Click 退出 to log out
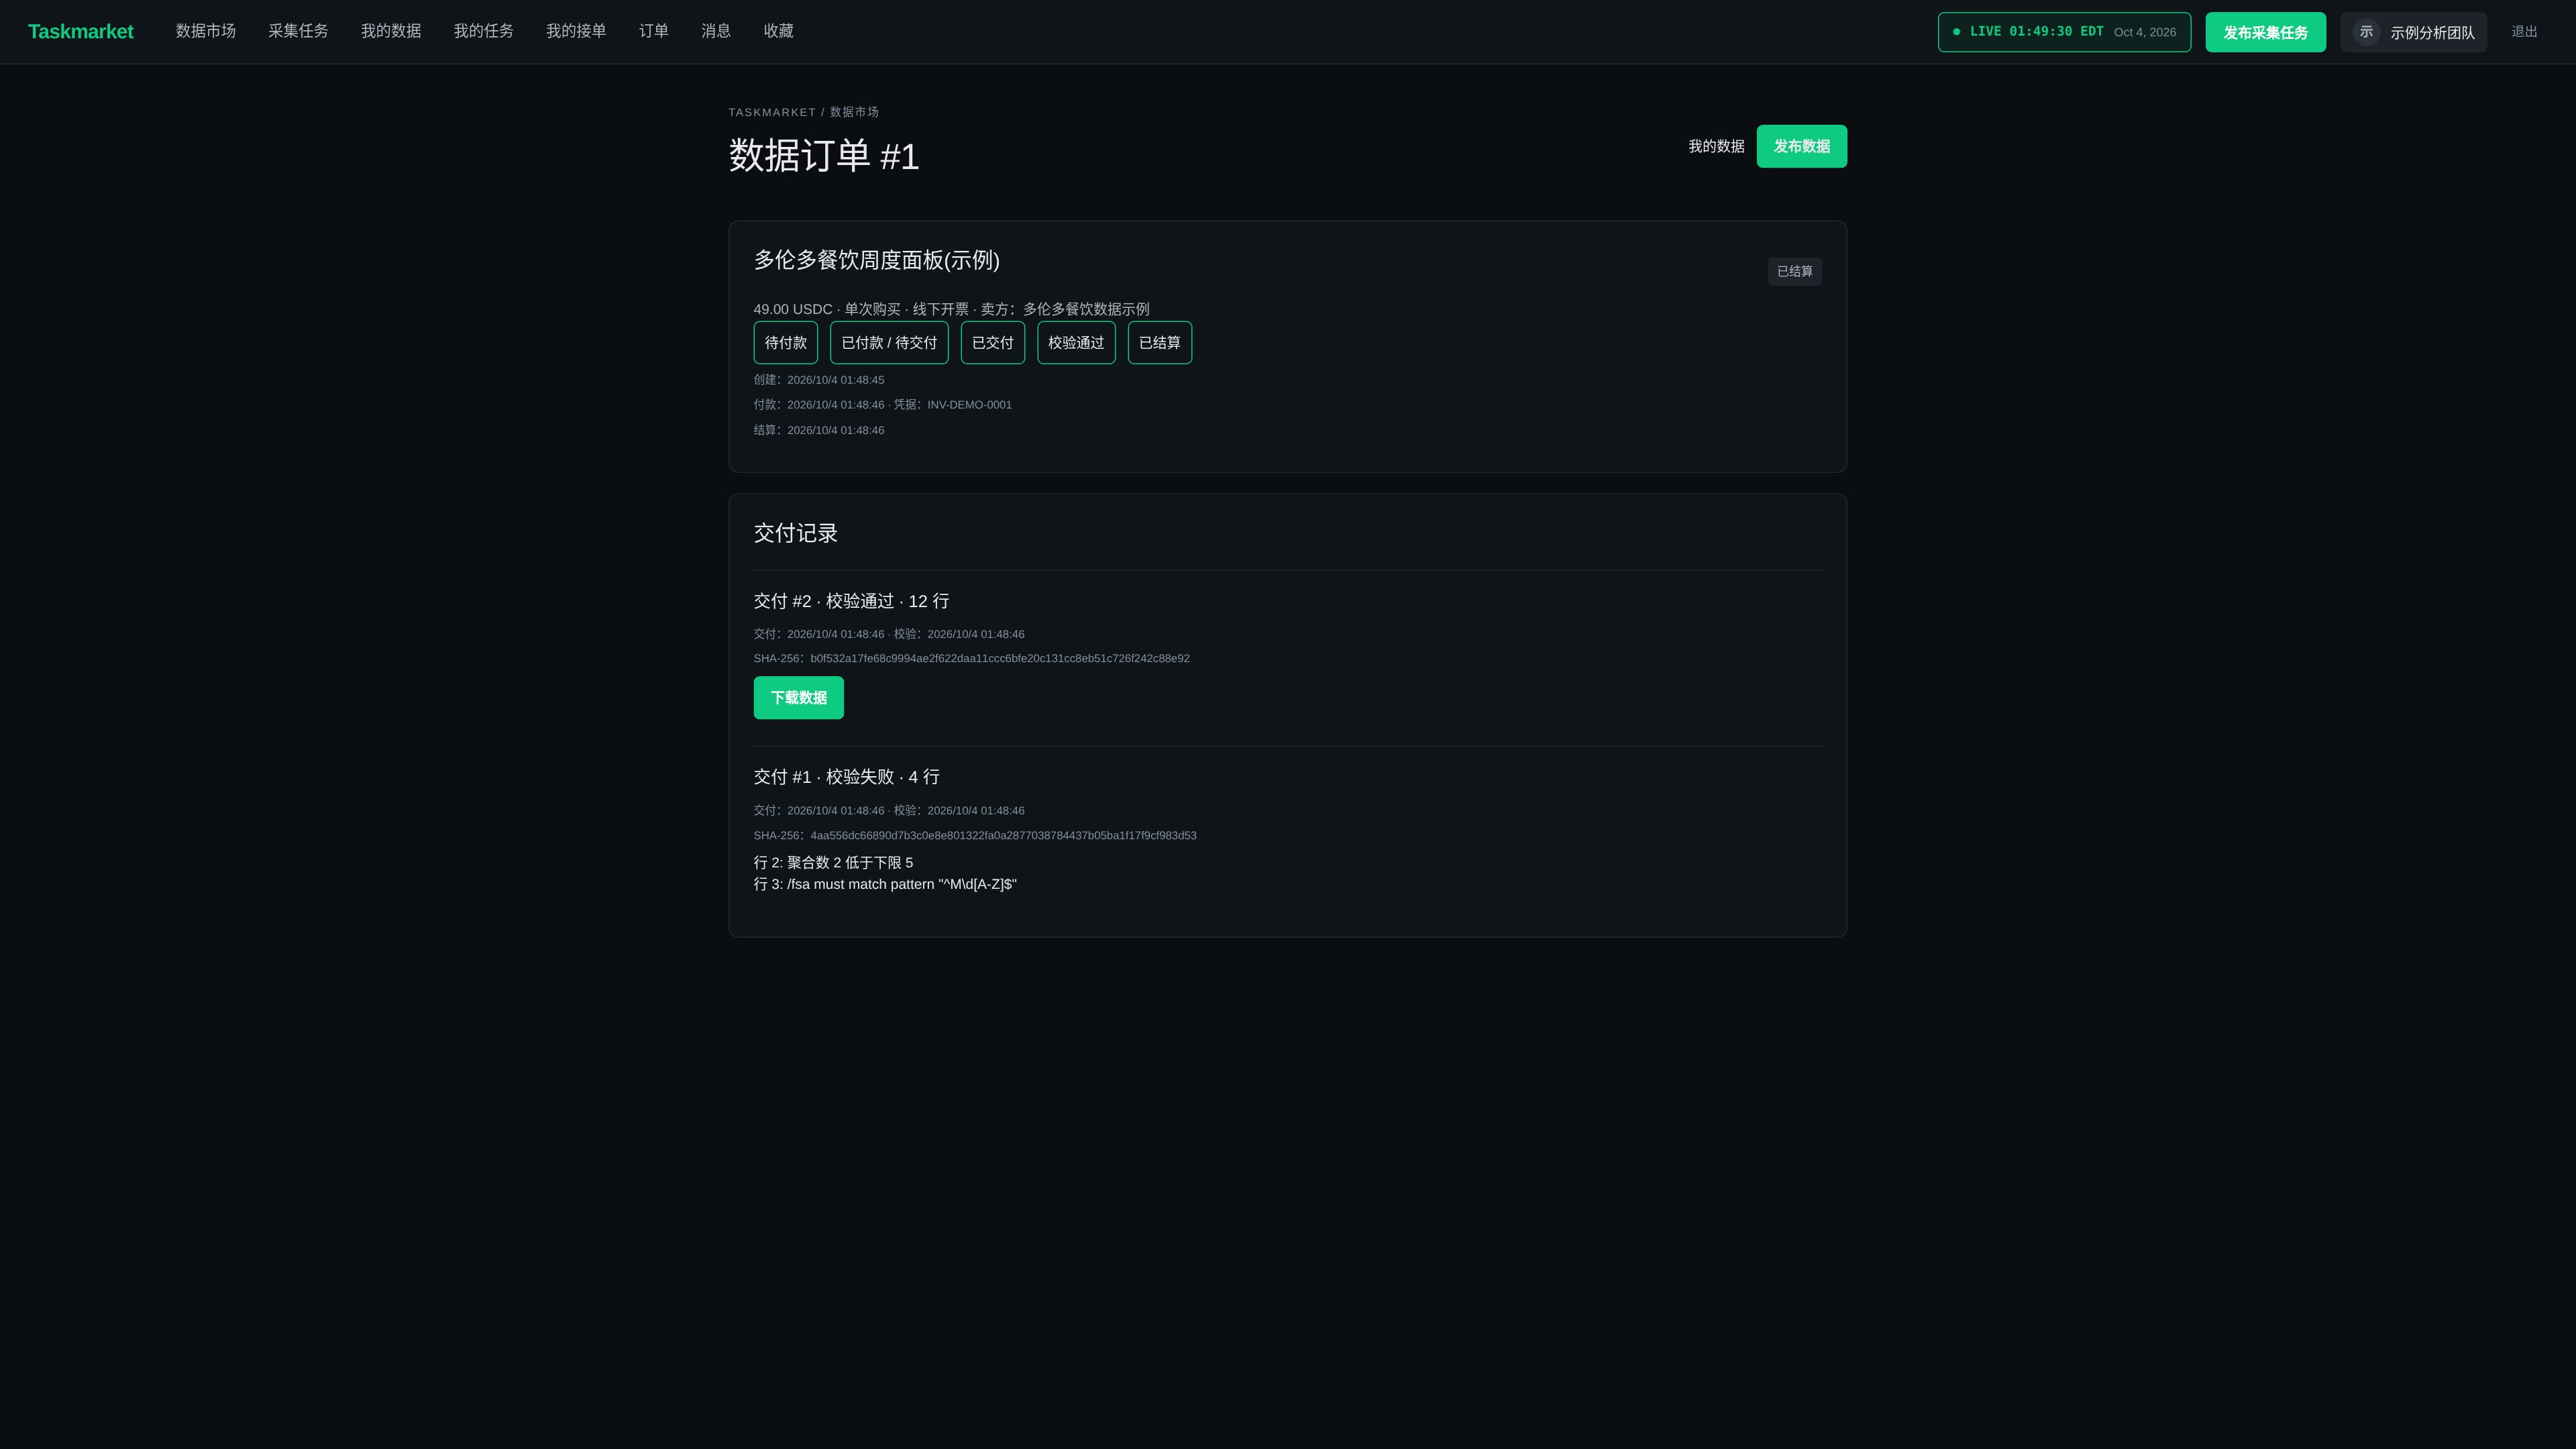 (2524, 32)
